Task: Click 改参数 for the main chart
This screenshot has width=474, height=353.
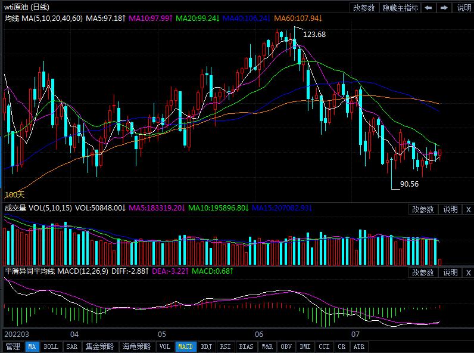Action: [364, 8]
